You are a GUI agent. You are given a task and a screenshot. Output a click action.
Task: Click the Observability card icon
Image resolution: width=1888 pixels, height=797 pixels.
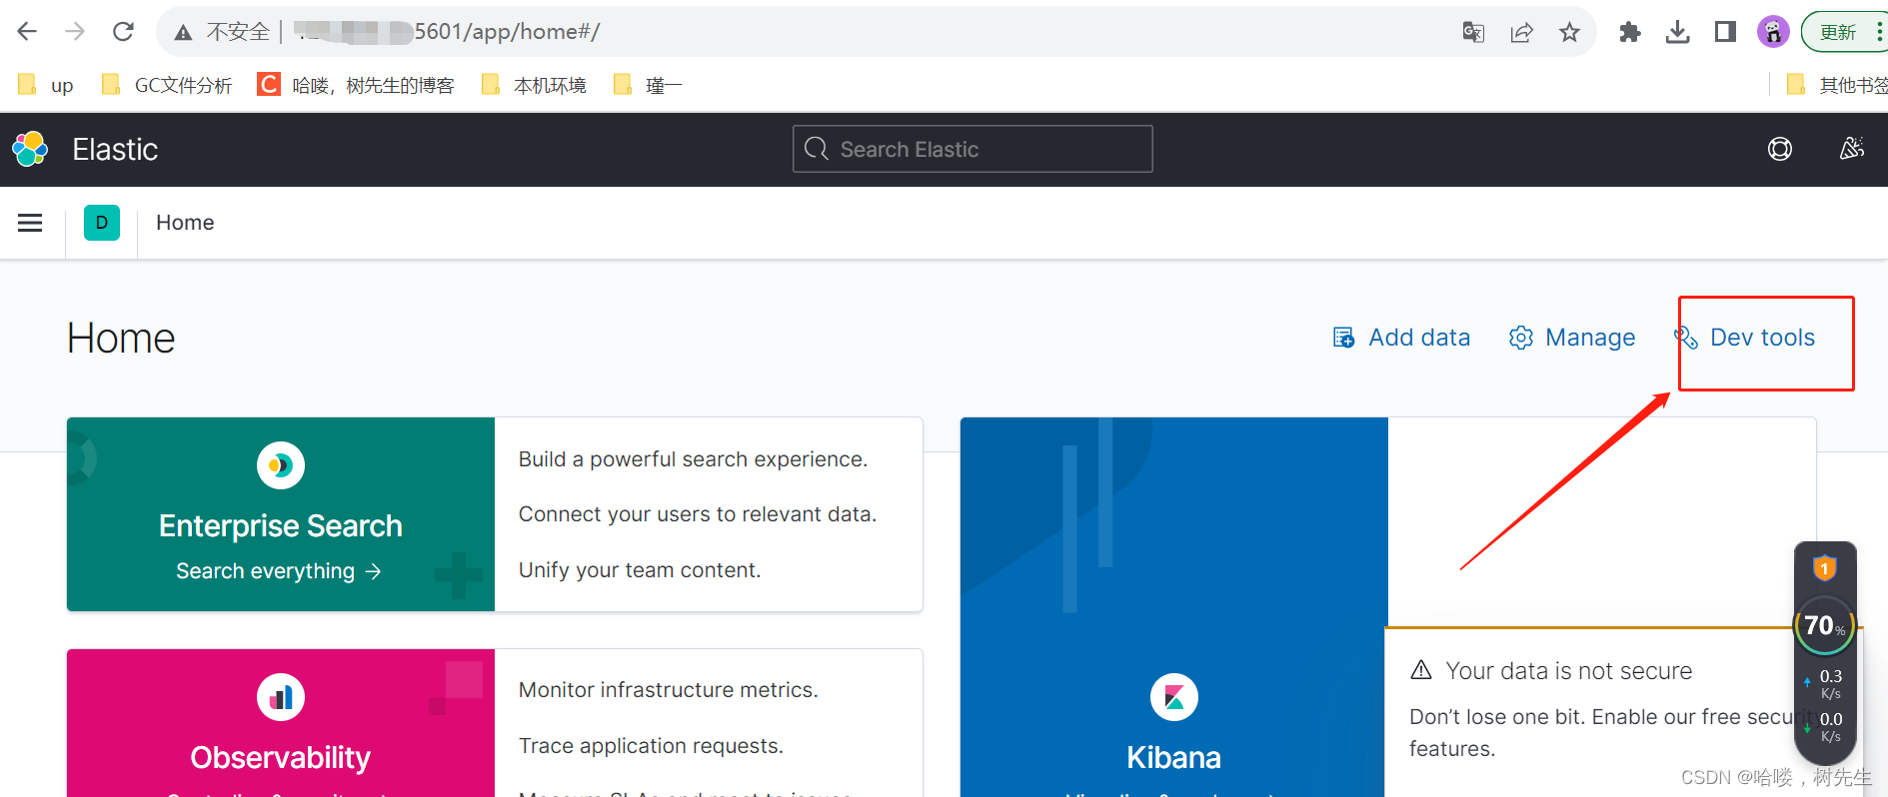[x=281, y=697]
